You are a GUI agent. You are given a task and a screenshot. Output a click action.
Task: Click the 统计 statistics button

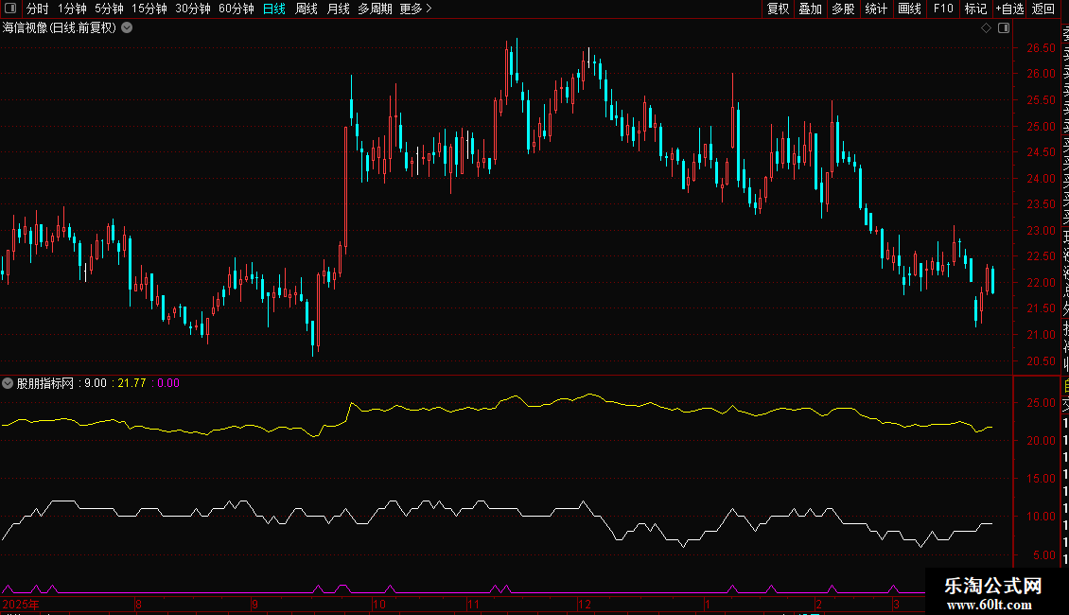click(876, 9)
